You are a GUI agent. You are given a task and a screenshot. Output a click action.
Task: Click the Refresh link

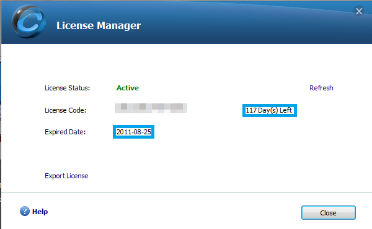321,88
